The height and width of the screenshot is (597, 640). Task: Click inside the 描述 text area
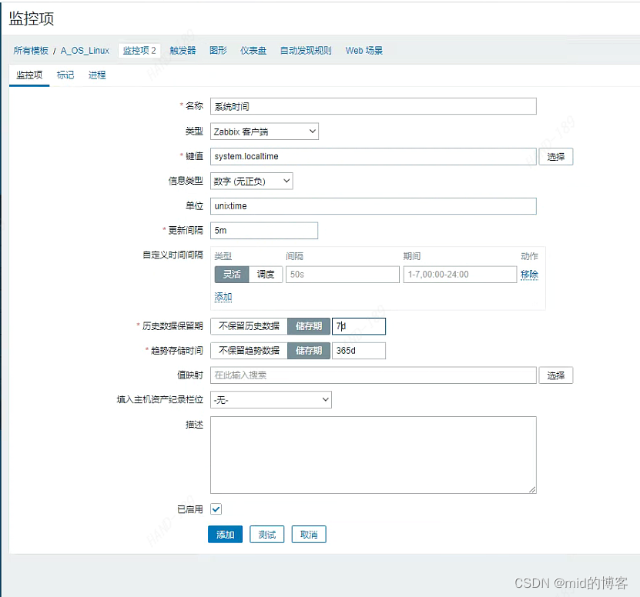click(x=373, y=455)
